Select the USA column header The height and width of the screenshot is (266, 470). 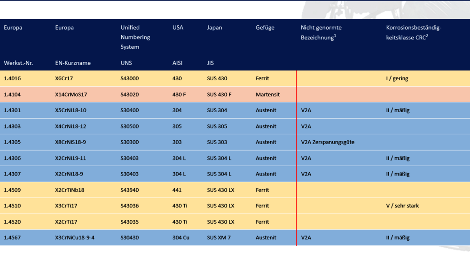(x=178, y=28)
